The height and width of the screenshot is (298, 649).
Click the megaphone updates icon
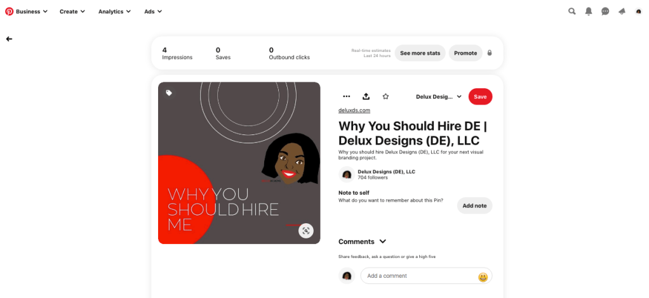click(x=622, y=11)
